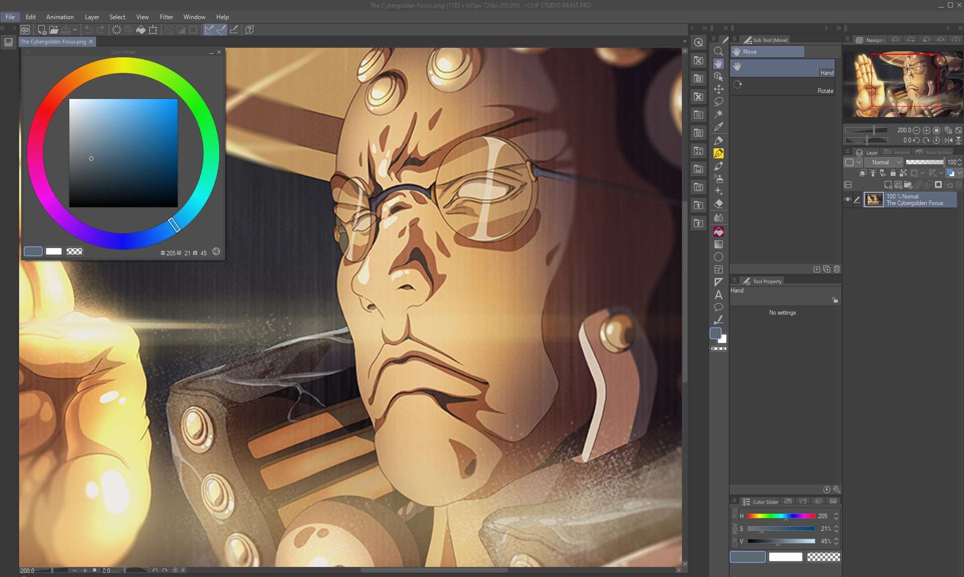The image size is (964, 577).
Task: Toggle Lock Layer padlock icon
Action: [893, 173]
